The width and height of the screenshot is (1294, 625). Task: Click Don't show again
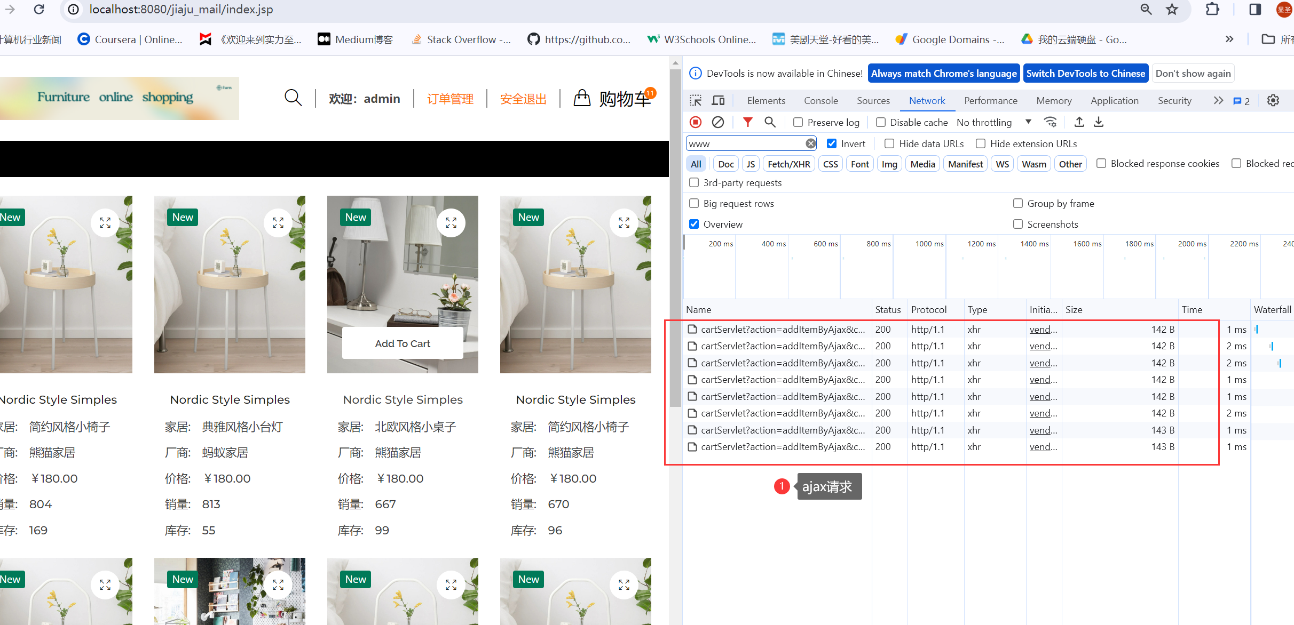click(x=1193, y=73)
